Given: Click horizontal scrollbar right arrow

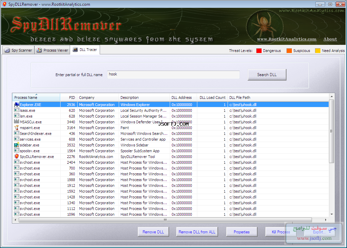Looking at the screenshot, I should 326,220.
